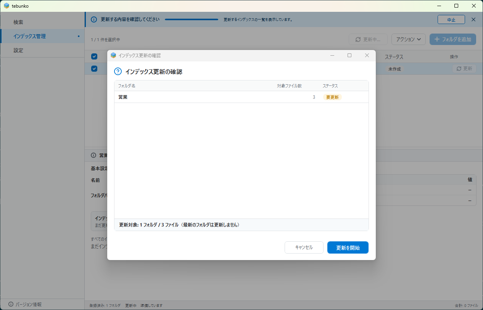The image size is (483, 310).
Task: Click the ステータス header in main window table
Action: (x=394, y=57)
